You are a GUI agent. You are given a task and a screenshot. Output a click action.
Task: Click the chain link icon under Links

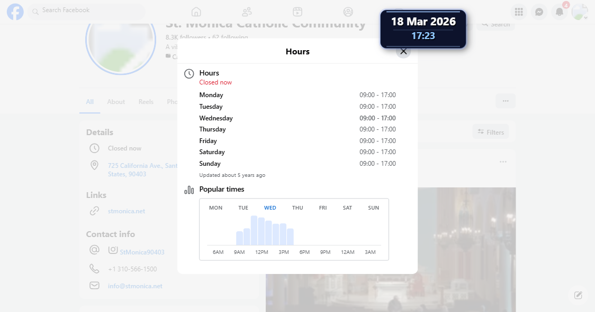click(x=94, y=211)
